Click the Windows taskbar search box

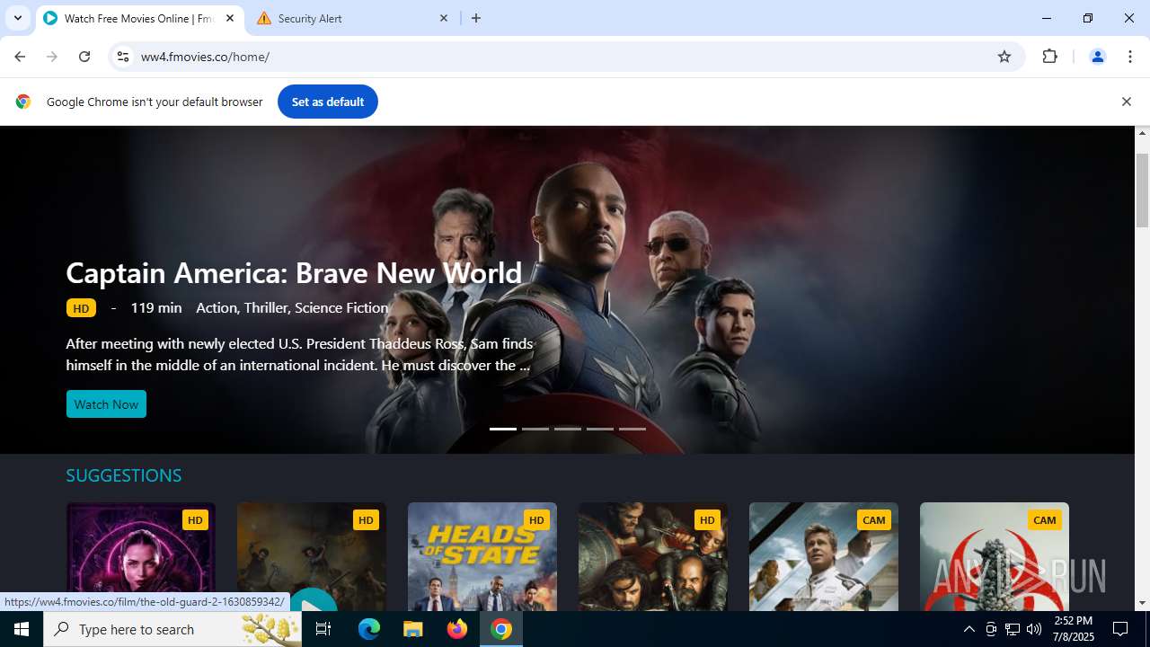(x=172, y=629)
